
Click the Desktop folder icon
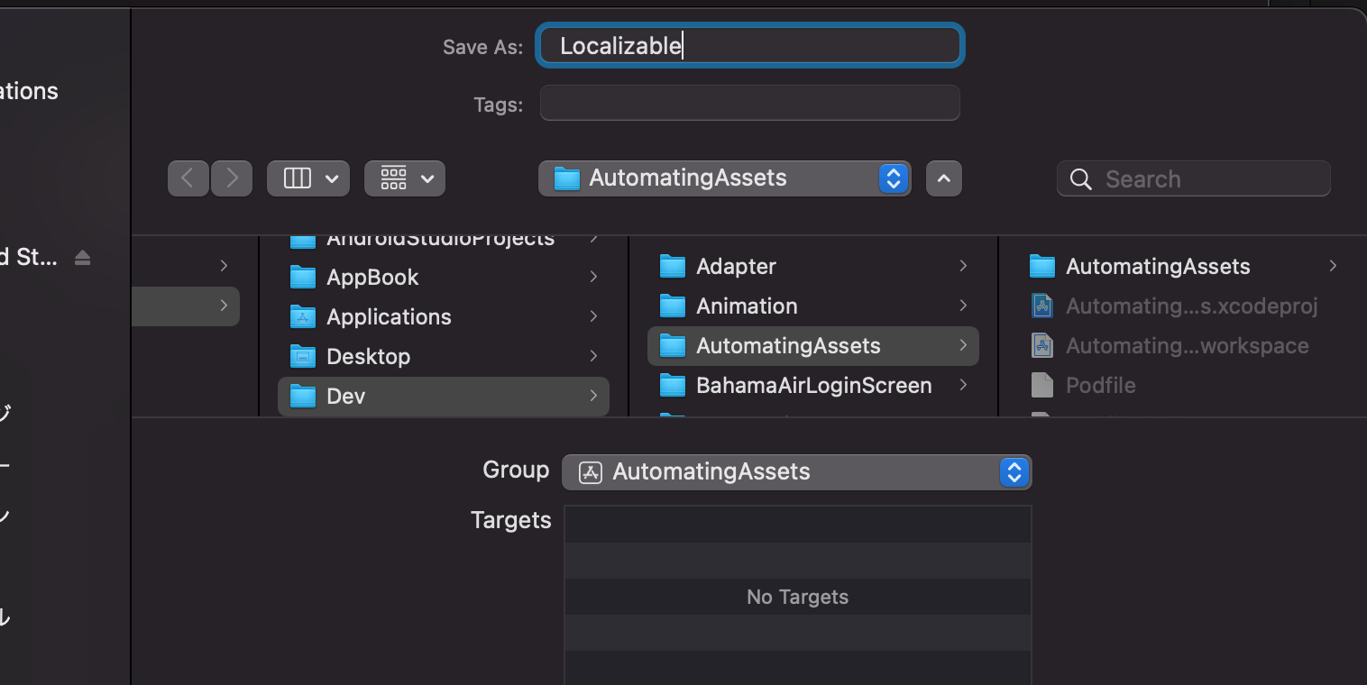302,356
